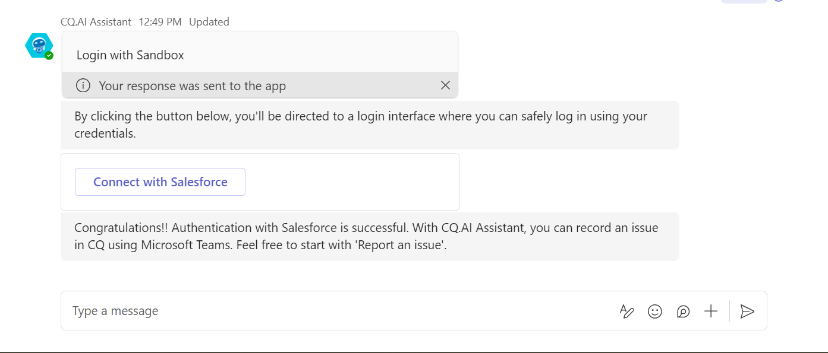Click the login instructions message bubble
The width and height of the screenshot is (828, 353).
point(369,125)
